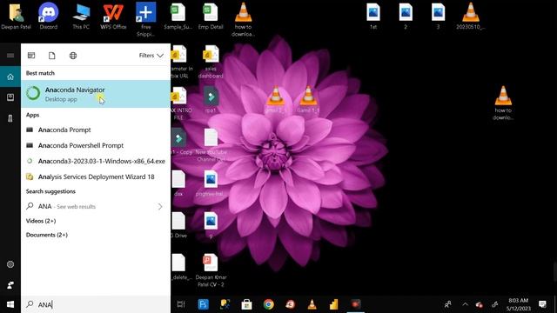This screenshot has width=557, height=313.
Task: Select image file named 3
Action: point(438,17)
